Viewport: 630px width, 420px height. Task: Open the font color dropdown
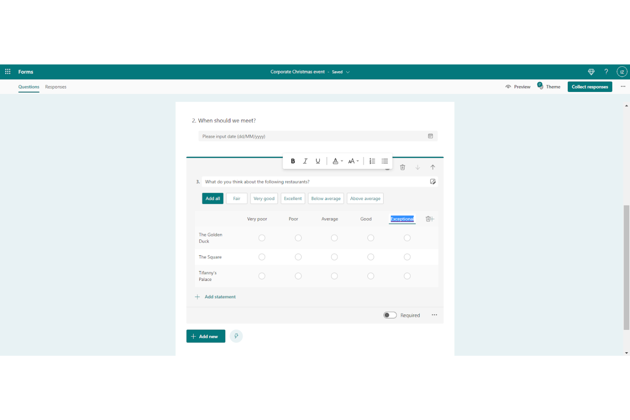point(337,161)
